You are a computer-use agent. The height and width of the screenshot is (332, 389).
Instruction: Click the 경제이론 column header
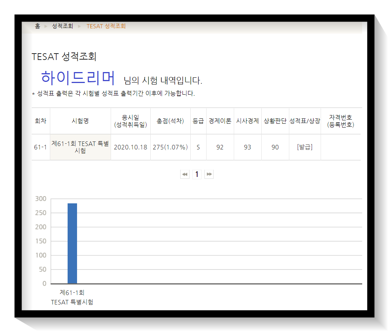pos(220,121)
